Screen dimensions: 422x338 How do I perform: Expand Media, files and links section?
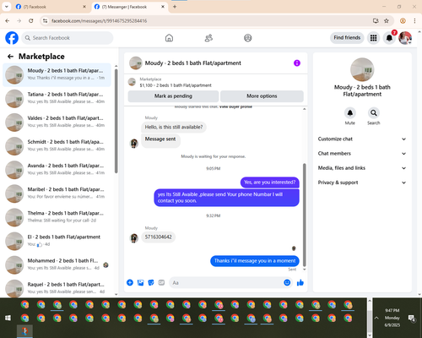(362, 168)
